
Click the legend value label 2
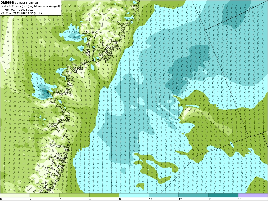[x=31, y=199]
